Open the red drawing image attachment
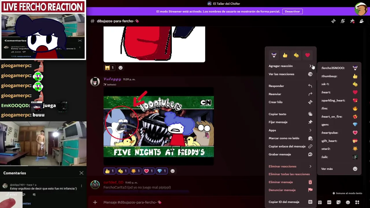Viewport: 370px width, 208px height. 154,44
